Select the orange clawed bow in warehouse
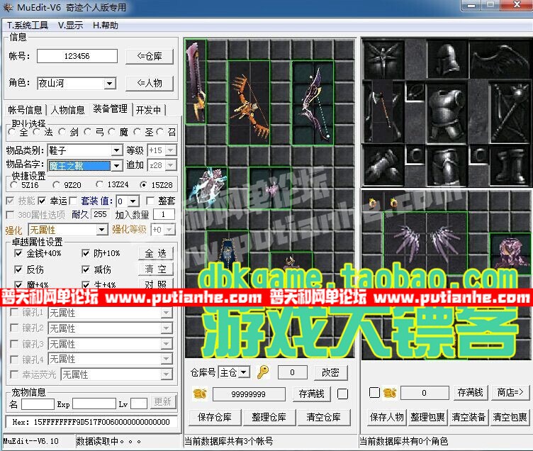This screenshot has width=533, height=451. click(249, 104)
